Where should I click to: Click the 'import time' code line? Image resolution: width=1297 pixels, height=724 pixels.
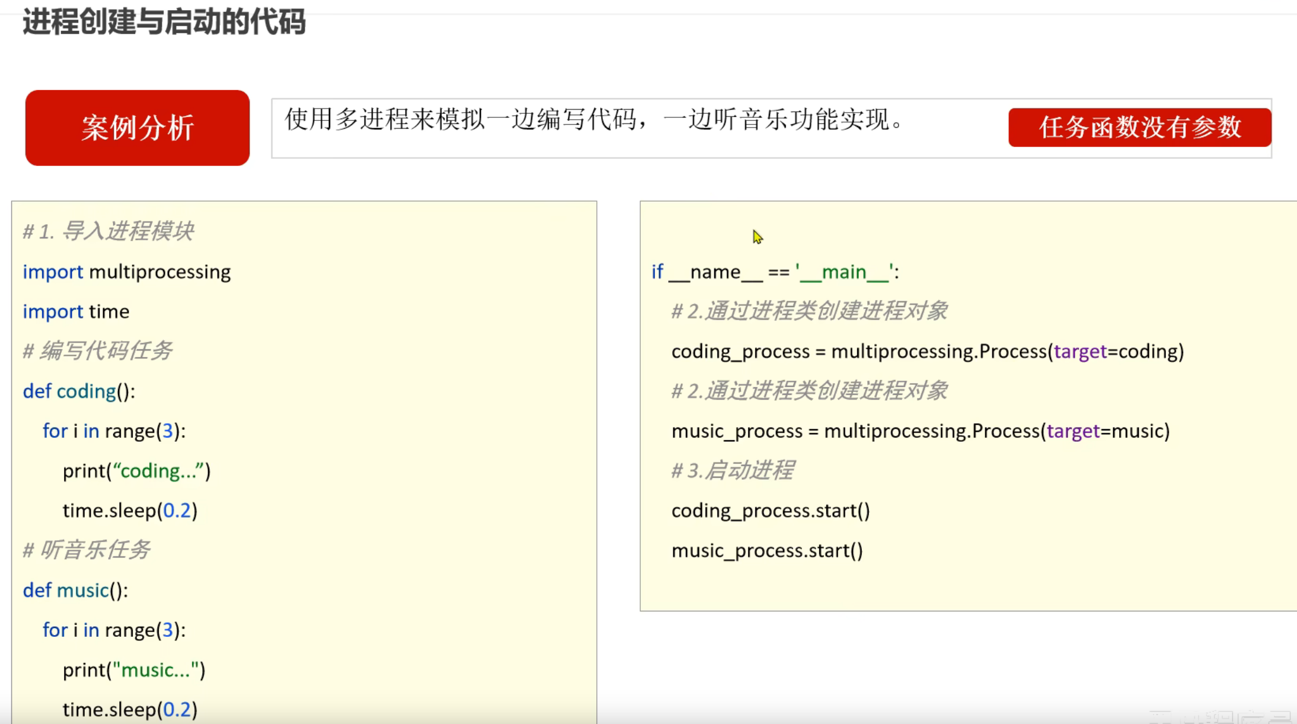point(76,311)
